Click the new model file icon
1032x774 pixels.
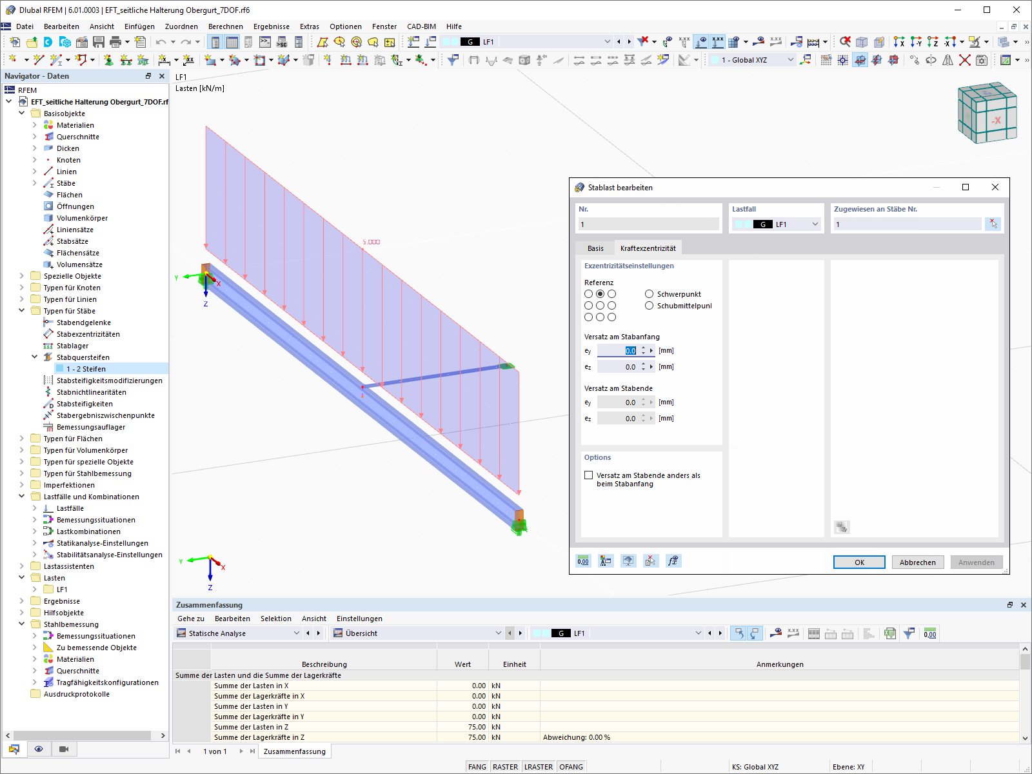[14, 42]
